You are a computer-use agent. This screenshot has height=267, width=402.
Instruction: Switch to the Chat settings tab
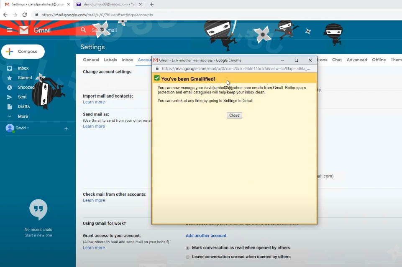click(337, 60)
